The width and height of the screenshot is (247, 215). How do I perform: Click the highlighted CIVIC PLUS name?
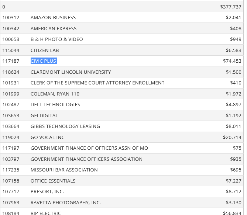coord(43,61)
